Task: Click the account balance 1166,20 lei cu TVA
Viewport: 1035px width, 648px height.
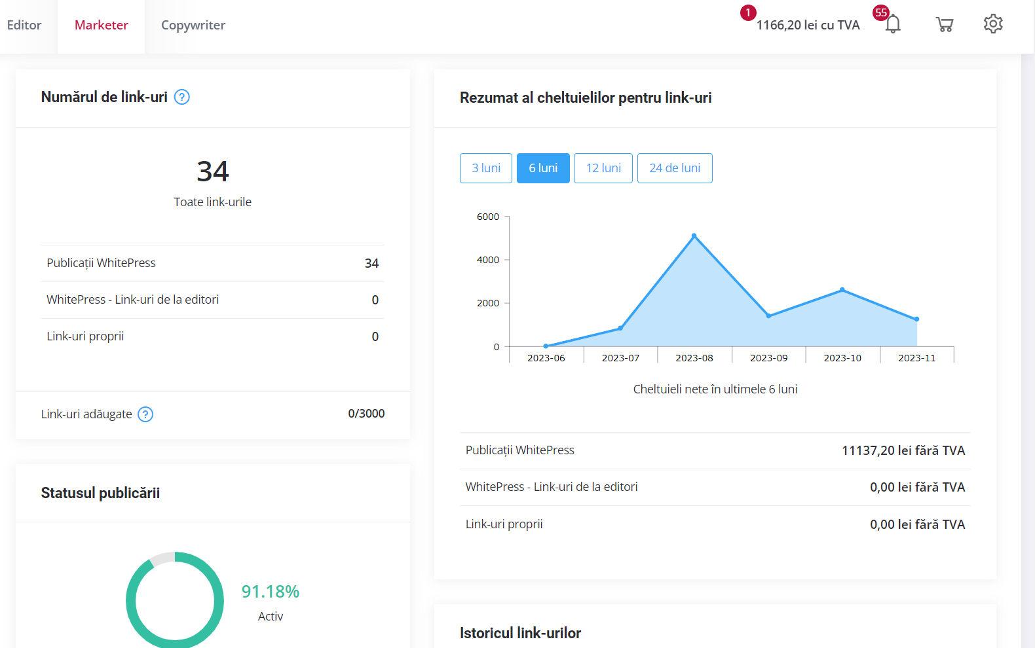Action: click(808, 25)
